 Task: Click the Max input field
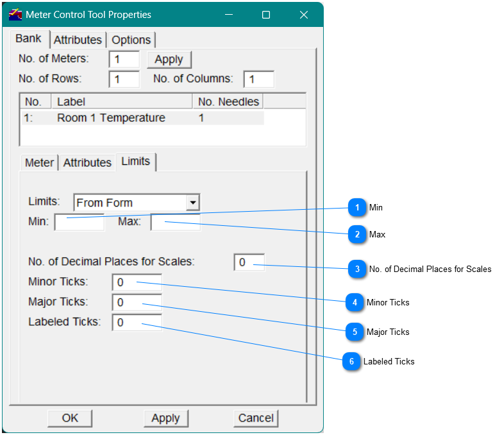[176, 222]
